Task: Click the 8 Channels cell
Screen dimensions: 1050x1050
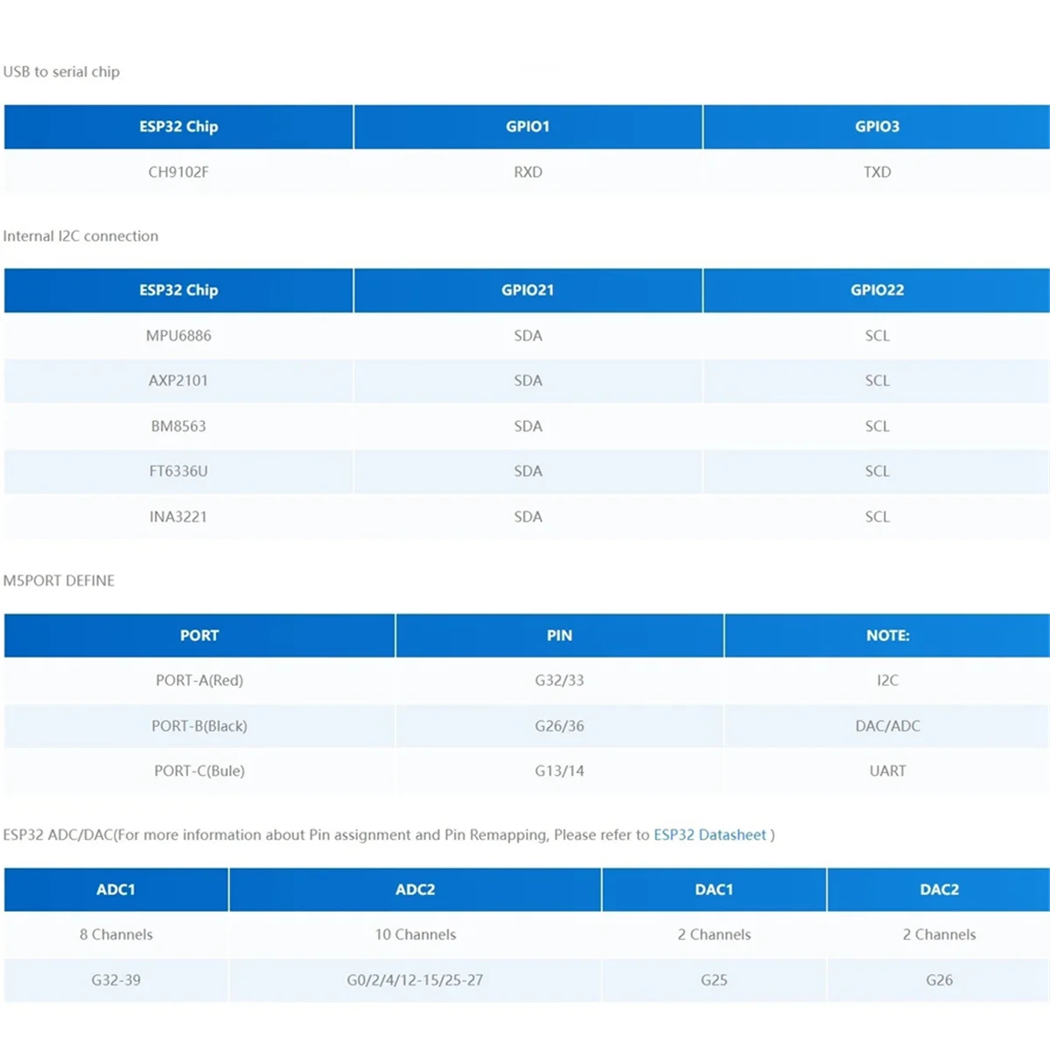Action: (x=116, y=934)
